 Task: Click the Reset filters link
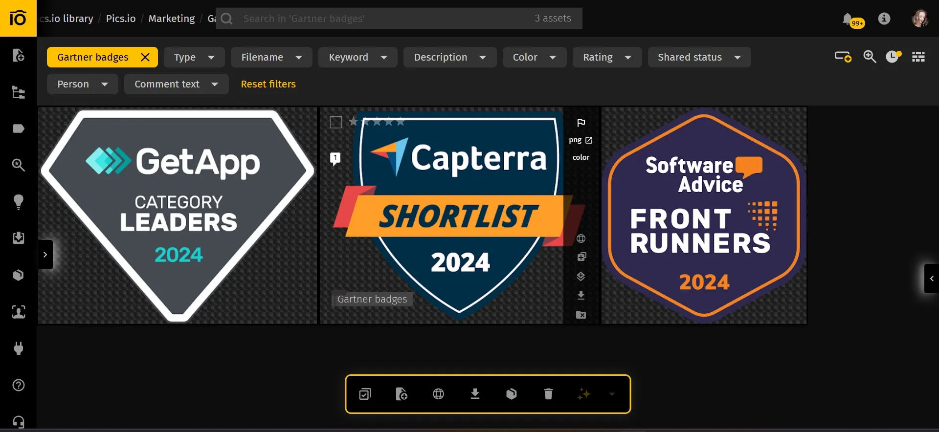(268, 84)
